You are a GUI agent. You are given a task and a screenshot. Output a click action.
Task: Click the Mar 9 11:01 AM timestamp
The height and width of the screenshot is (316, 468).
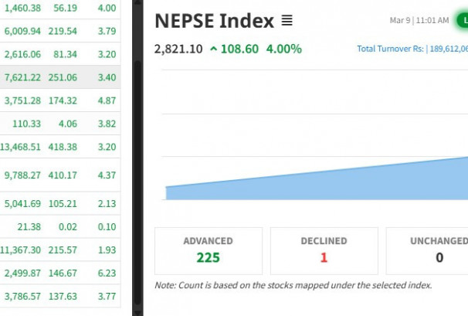coord(419,21)
